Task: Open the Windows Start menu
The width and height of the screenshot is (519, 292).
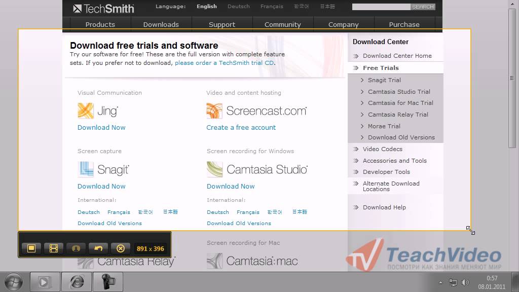Action: click(14, 282)
